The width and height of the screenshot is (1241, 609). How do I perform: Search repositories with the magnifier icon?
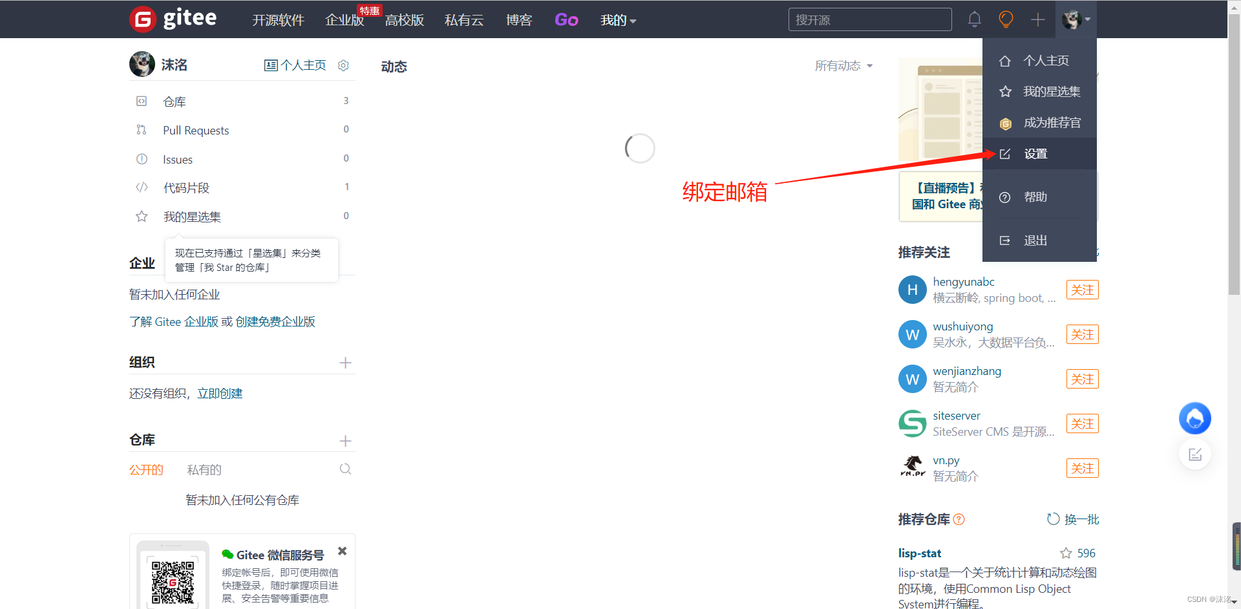[345, 469]
